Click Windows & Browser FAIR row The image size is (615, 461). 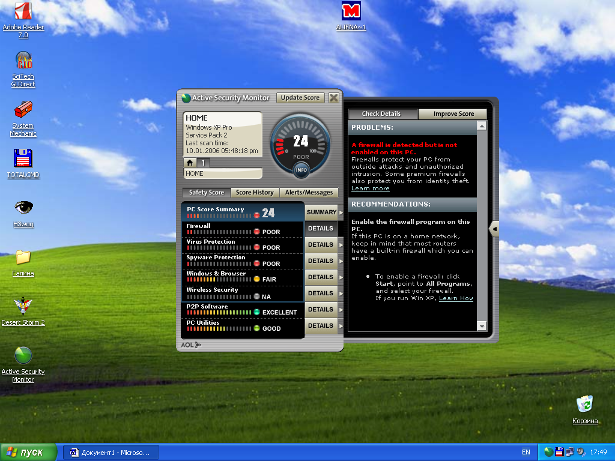(x=243, y=277)
